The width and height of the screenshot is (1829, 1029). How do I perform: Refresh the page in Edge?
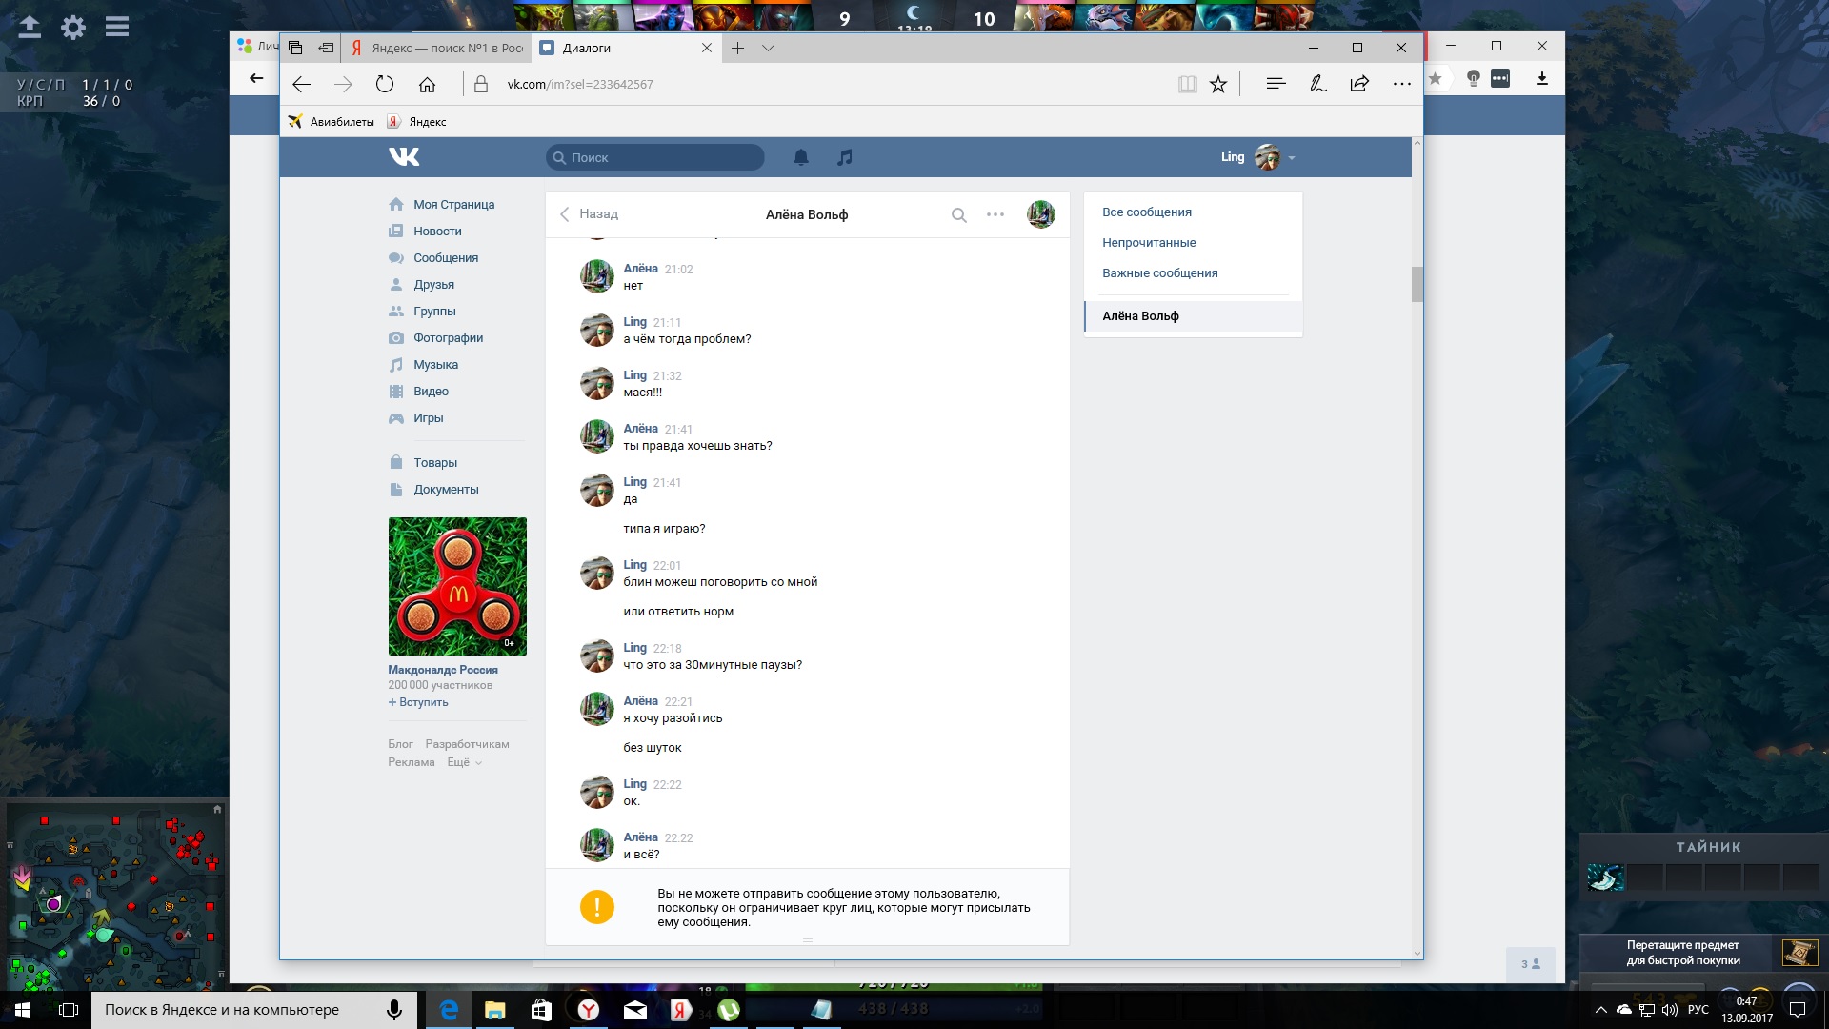pos(385,84)
